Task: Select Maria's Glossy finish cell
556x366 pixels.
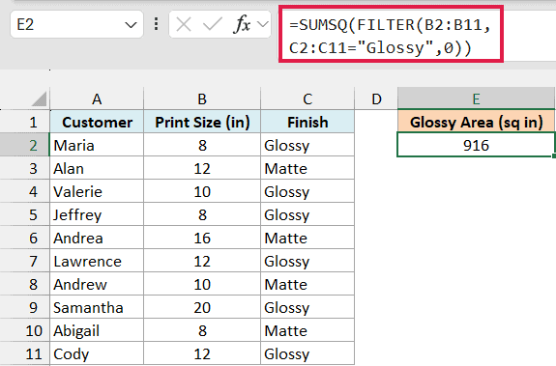Action: (x=307, y=145)
